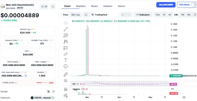This screenshot has width=197, height=101.
Task: Open the Markets tab
Action: click(x=81, y=6)
